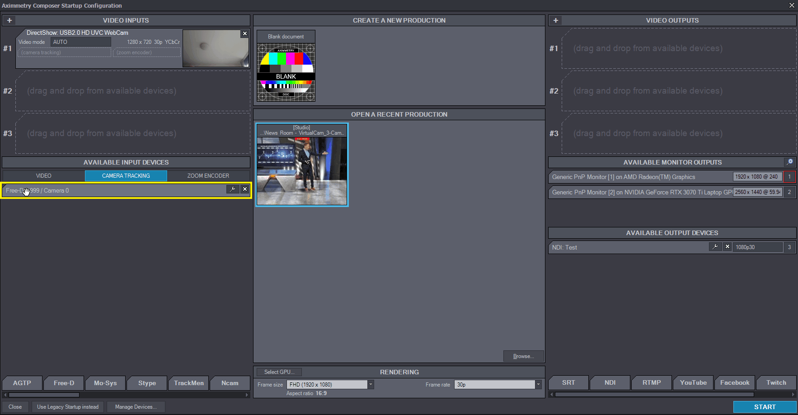Open the Select GPU dialog
This screenshot has height=415, width=798.
[x=279, y=372]
